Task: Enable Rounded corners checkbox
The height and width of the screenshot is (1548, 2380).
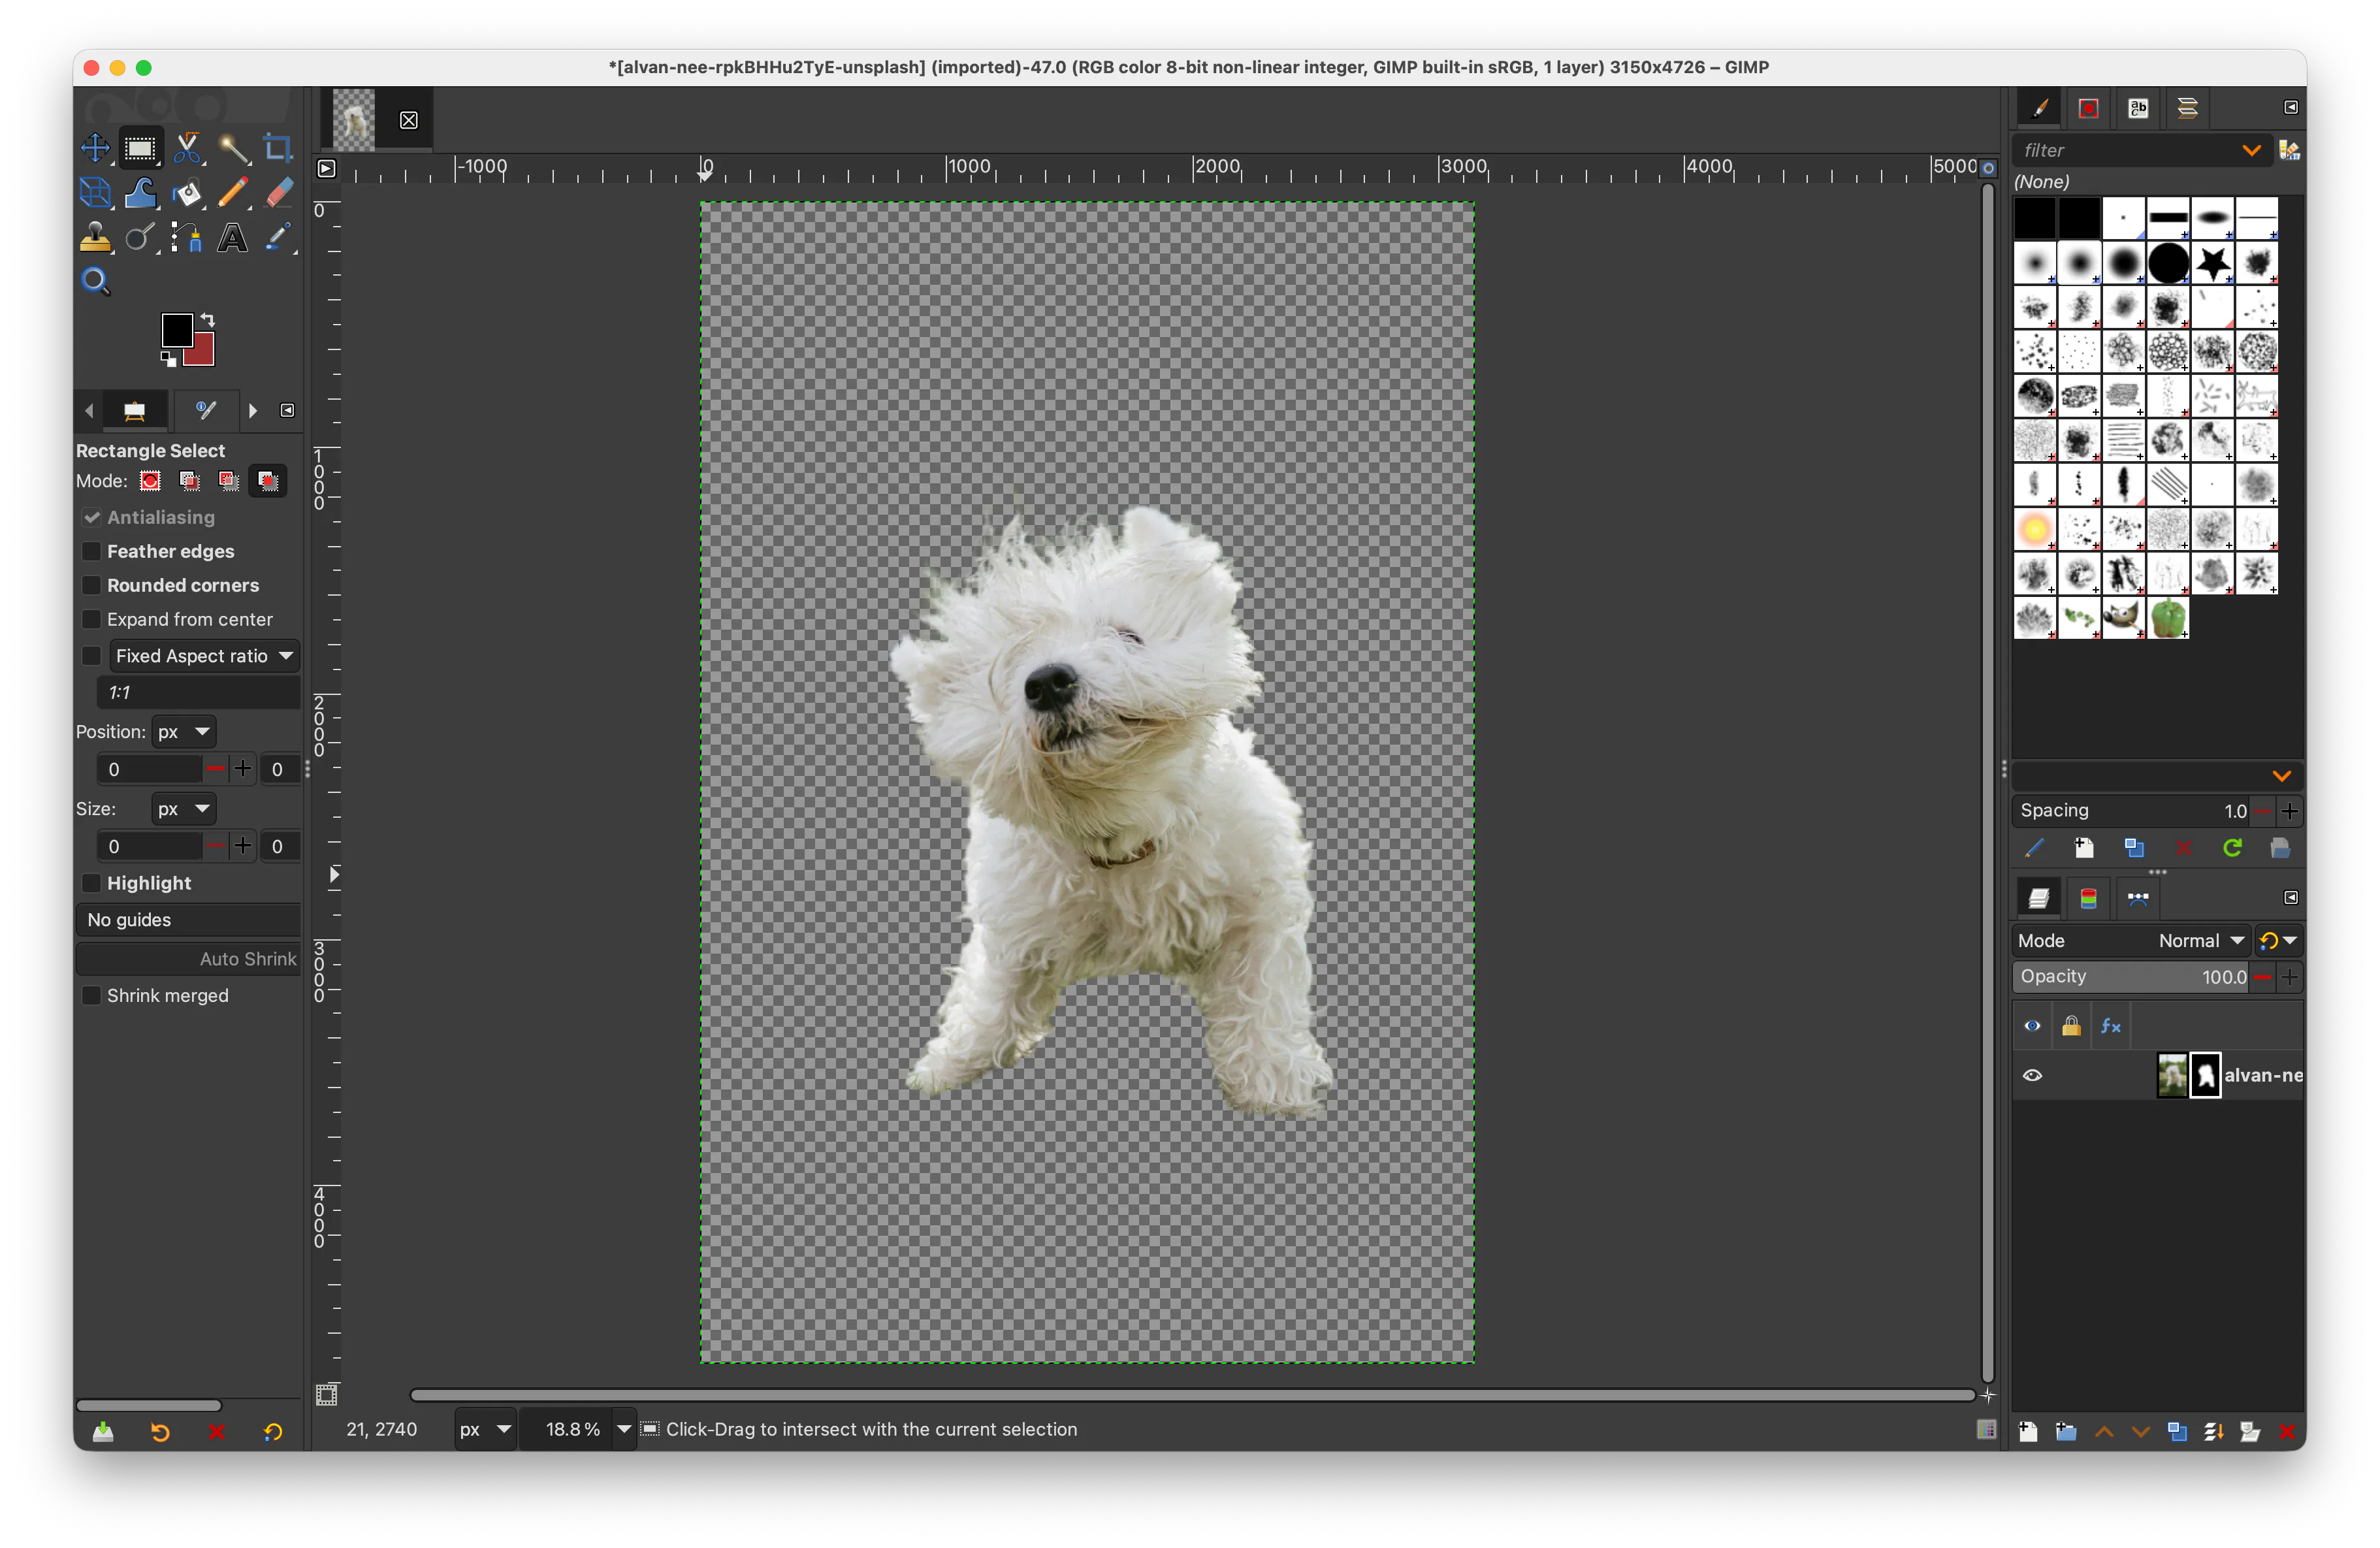Action: [x=92, y=585]
